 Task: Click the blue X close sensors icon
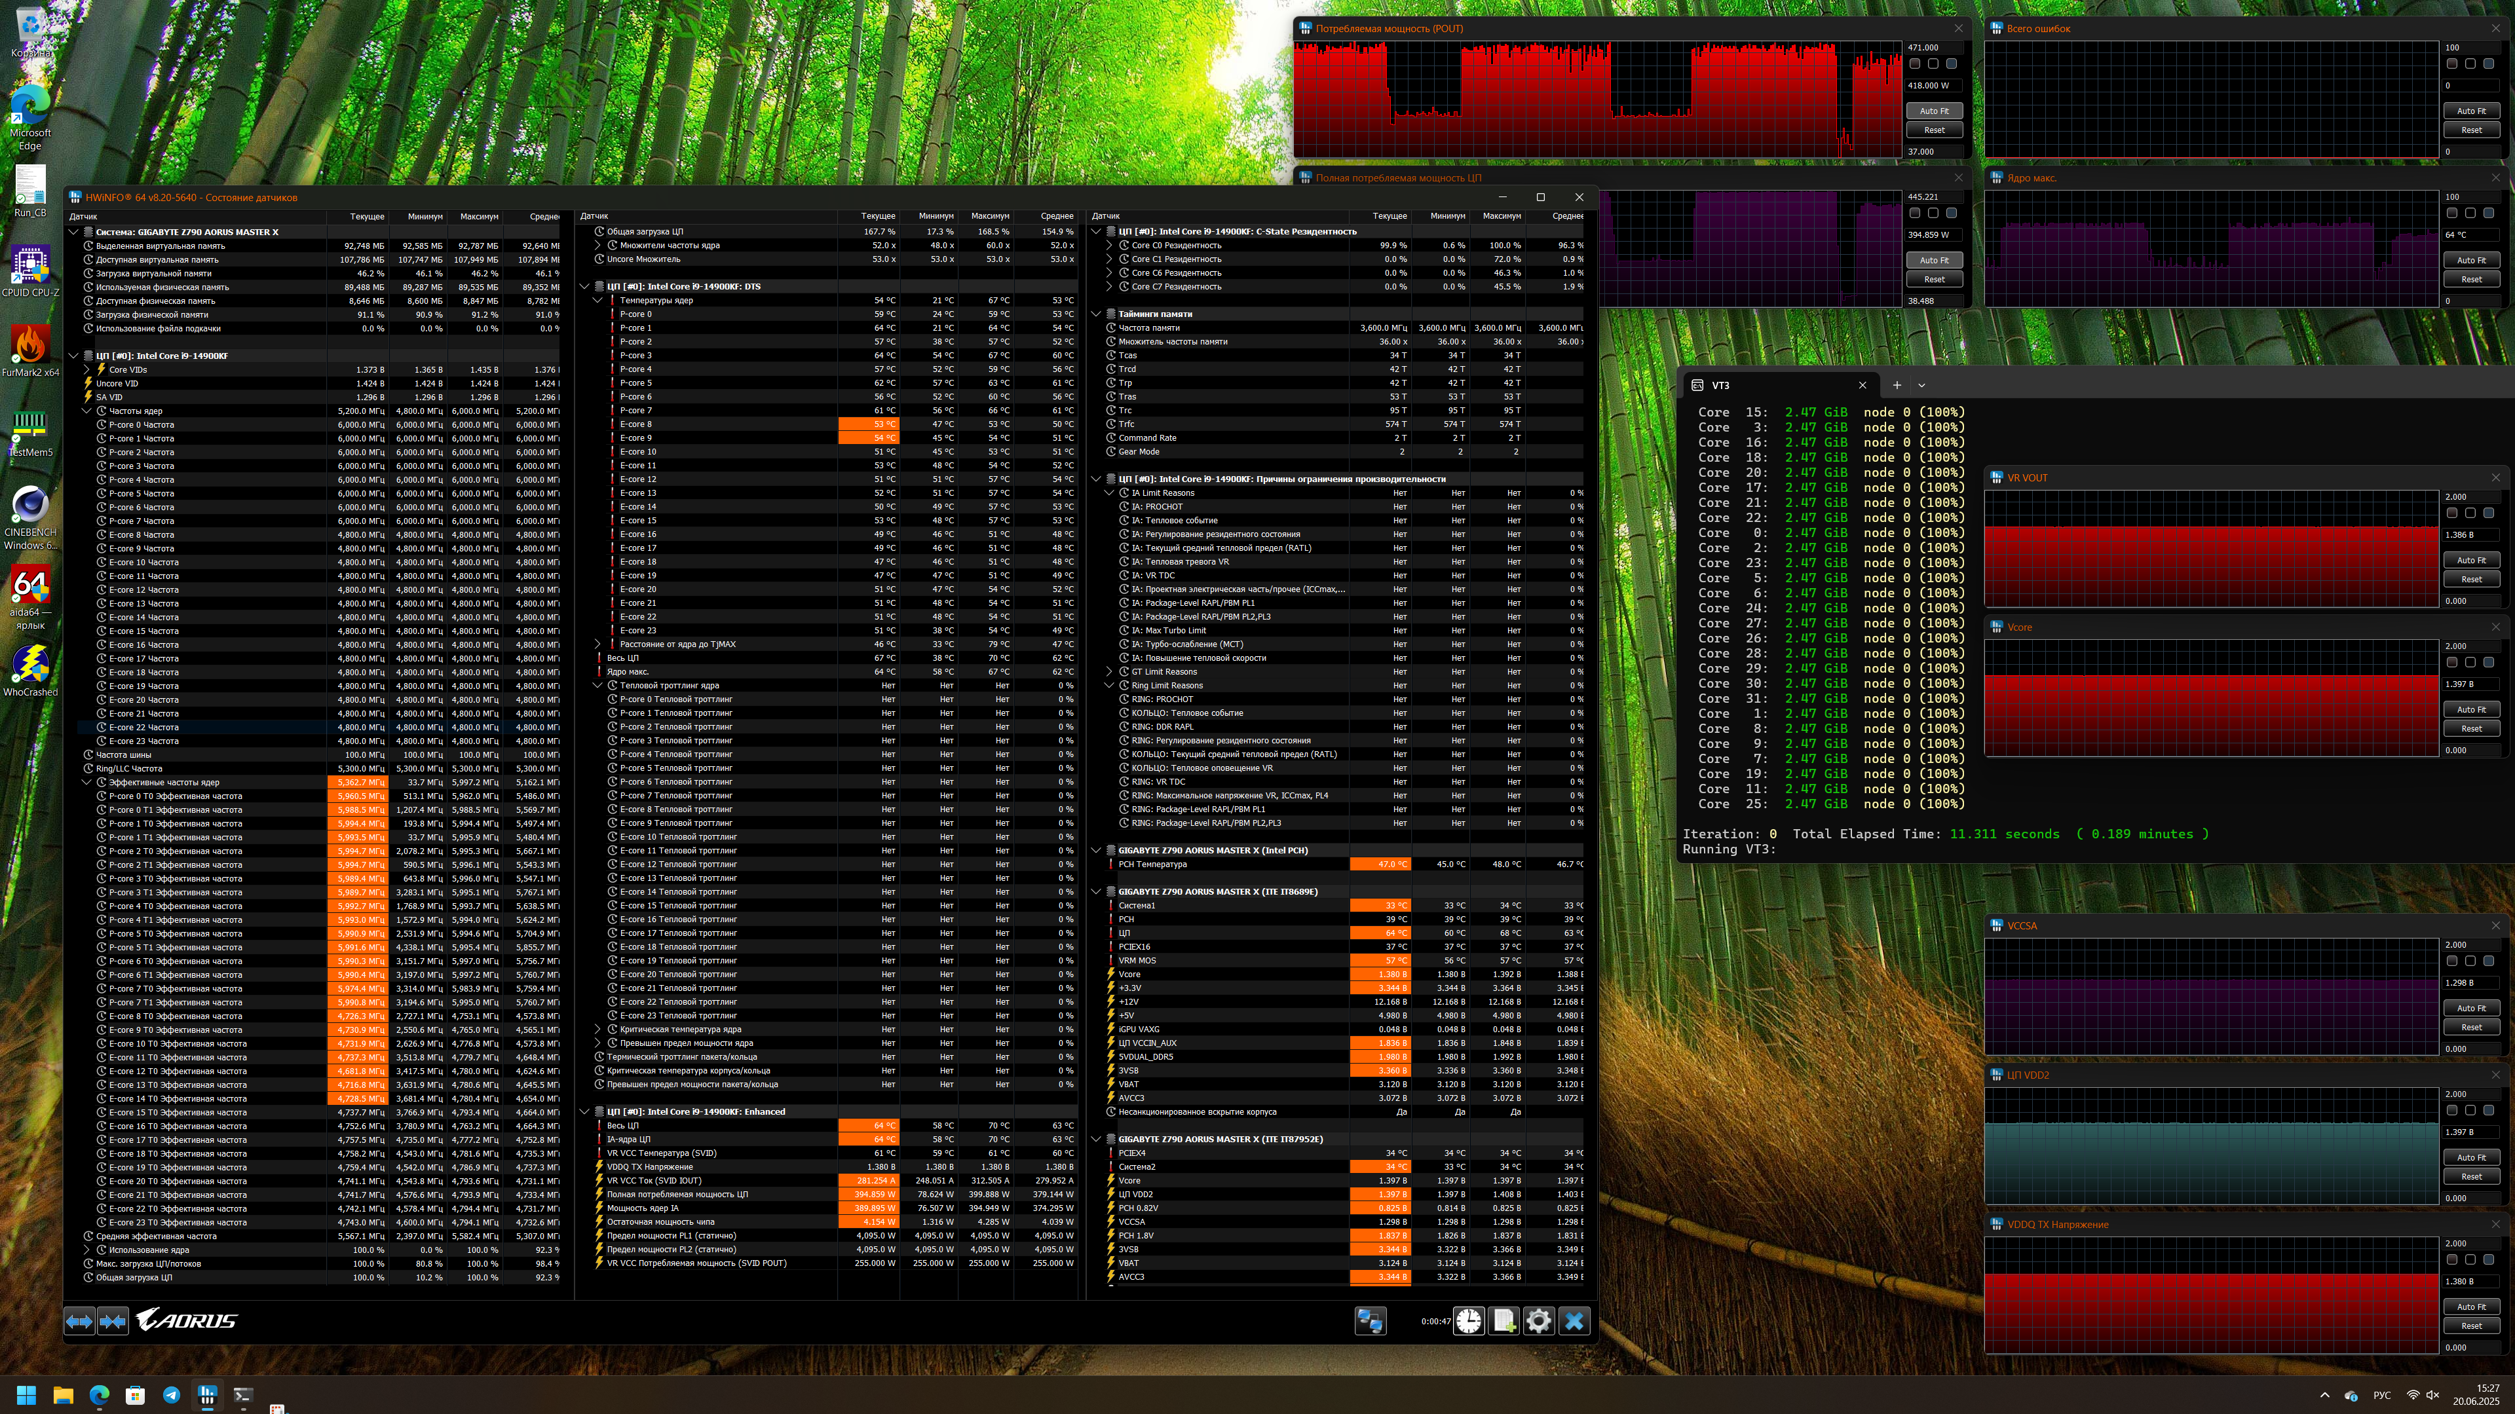[x=1574, y=1321]
